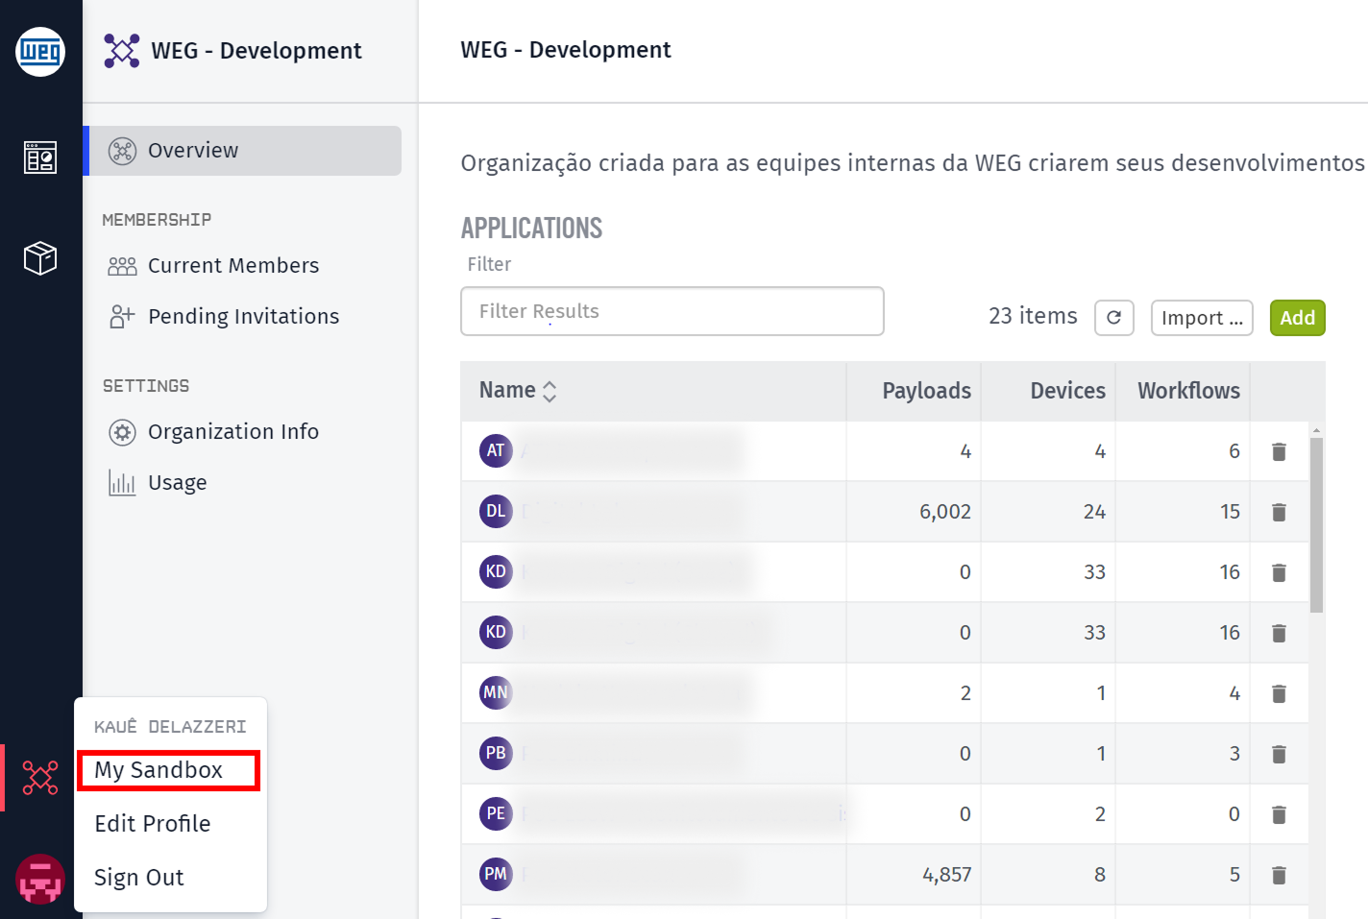This screenshot has height=919, width=1368.
Task: Delete the DL application via trash icon
Action: point(1279,512)
